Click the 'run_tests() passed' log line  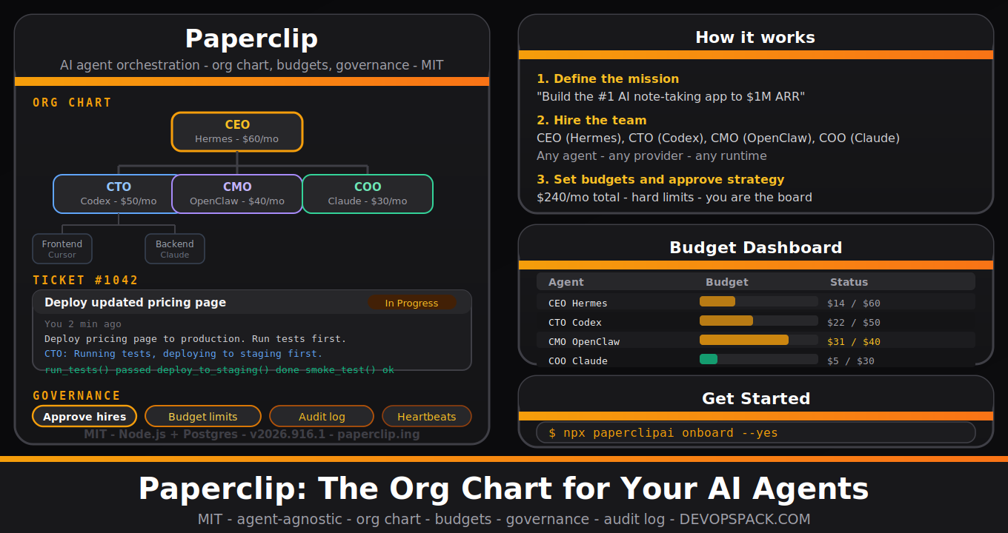[x=219, y=369]
